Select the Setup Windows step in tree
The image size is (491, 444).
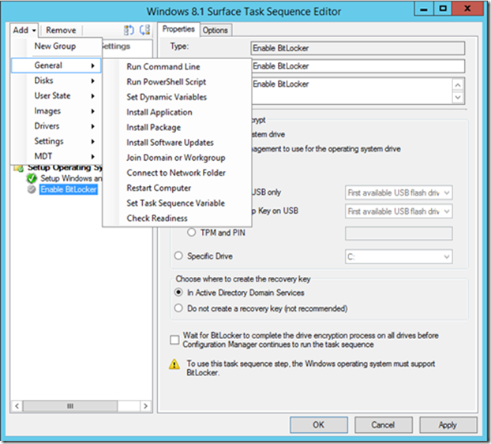[71, 178]
